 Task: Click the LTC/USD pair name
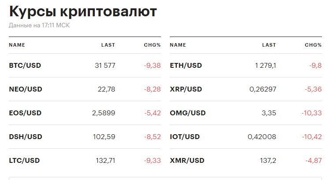(x=24, y=161)
